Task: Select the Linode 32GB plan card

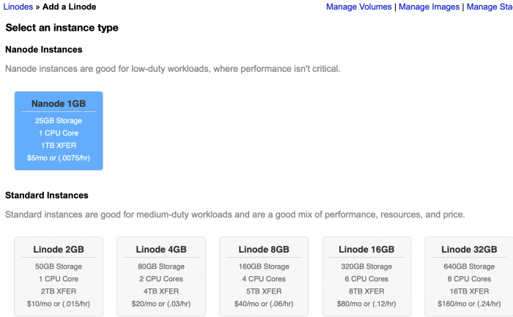Action: point(468,275)
